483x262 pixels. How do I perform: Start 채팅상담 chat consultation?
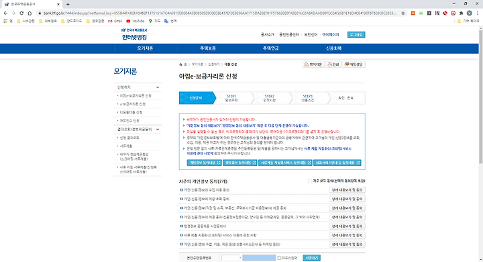point(354,64)
